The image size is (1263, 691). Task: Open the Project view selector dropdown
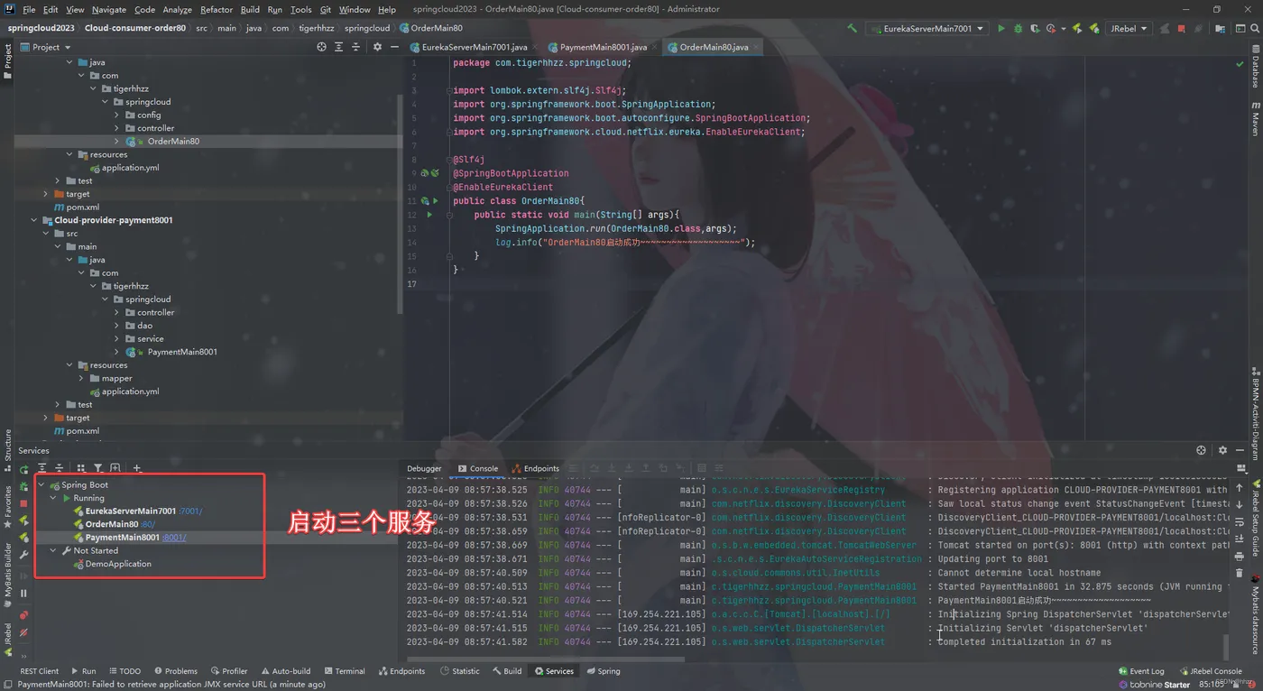46,47
